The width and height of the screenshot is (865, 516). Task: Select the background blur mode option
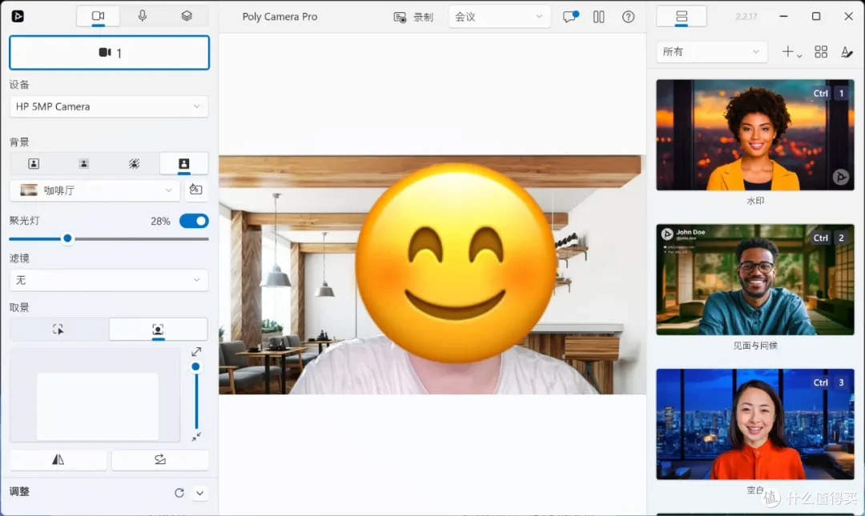click(x=84, y=164)
